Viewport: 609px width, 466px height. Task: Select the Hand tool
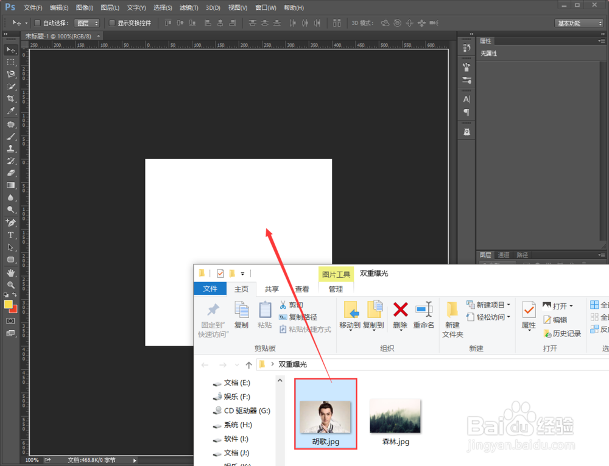(10, 273)
